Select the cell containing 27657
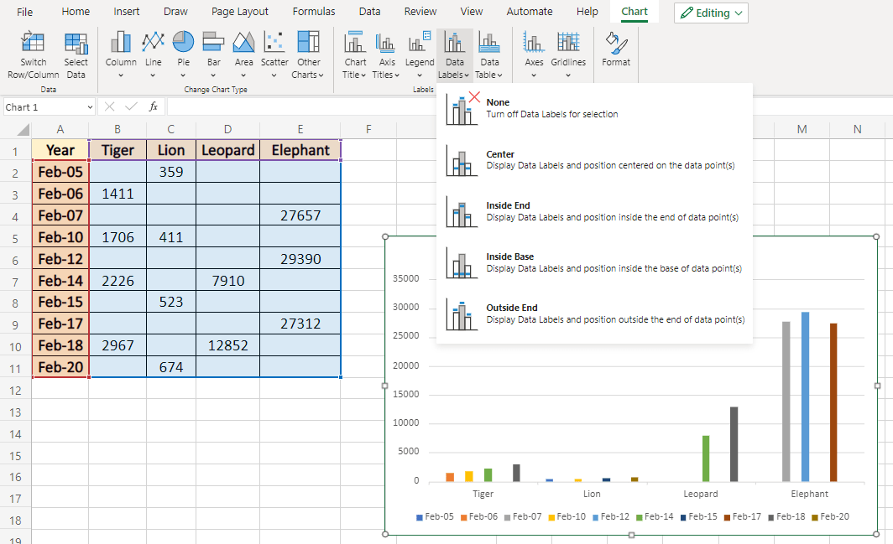 point(300,215)
